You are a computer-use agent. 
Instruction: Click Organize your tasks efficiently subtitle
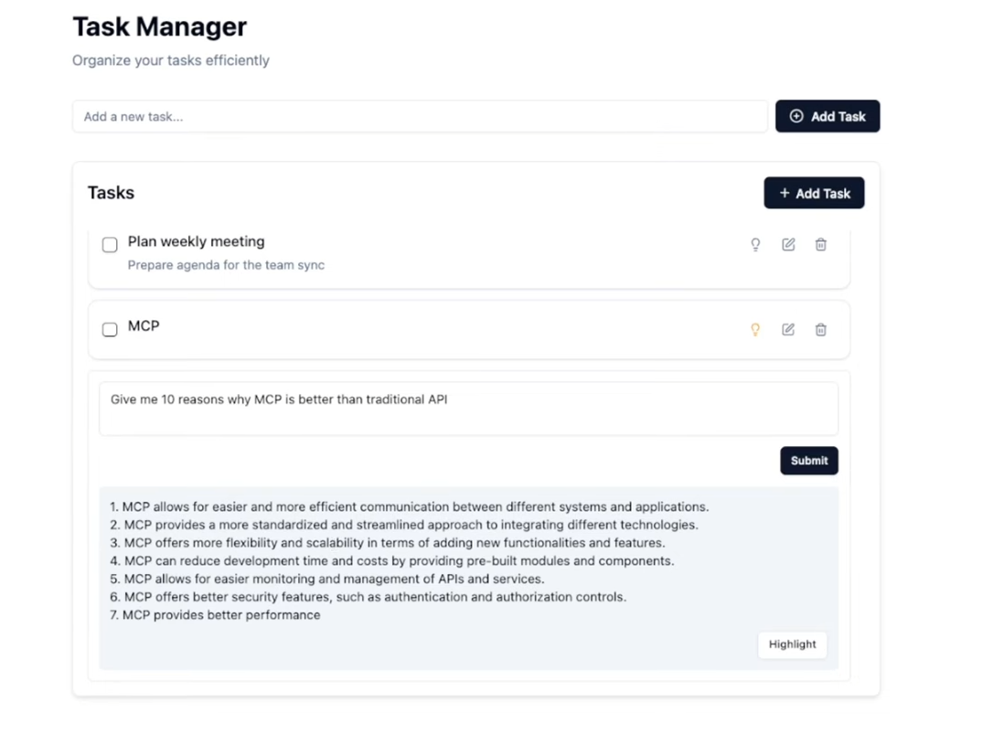[170, 60]
